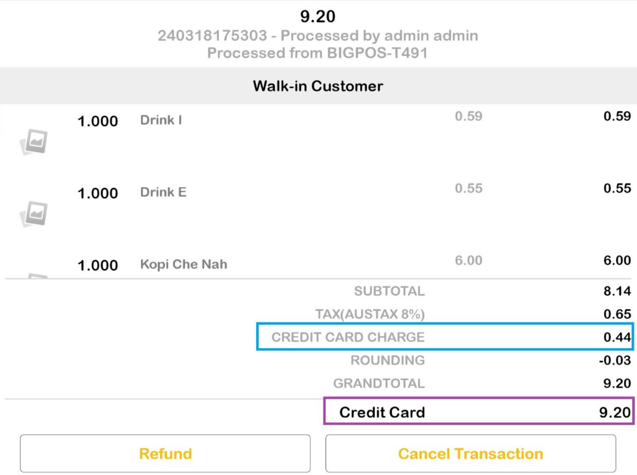Click the CREDIT CARD CHARGE label
Screen dimensions: 637x475
348,337
